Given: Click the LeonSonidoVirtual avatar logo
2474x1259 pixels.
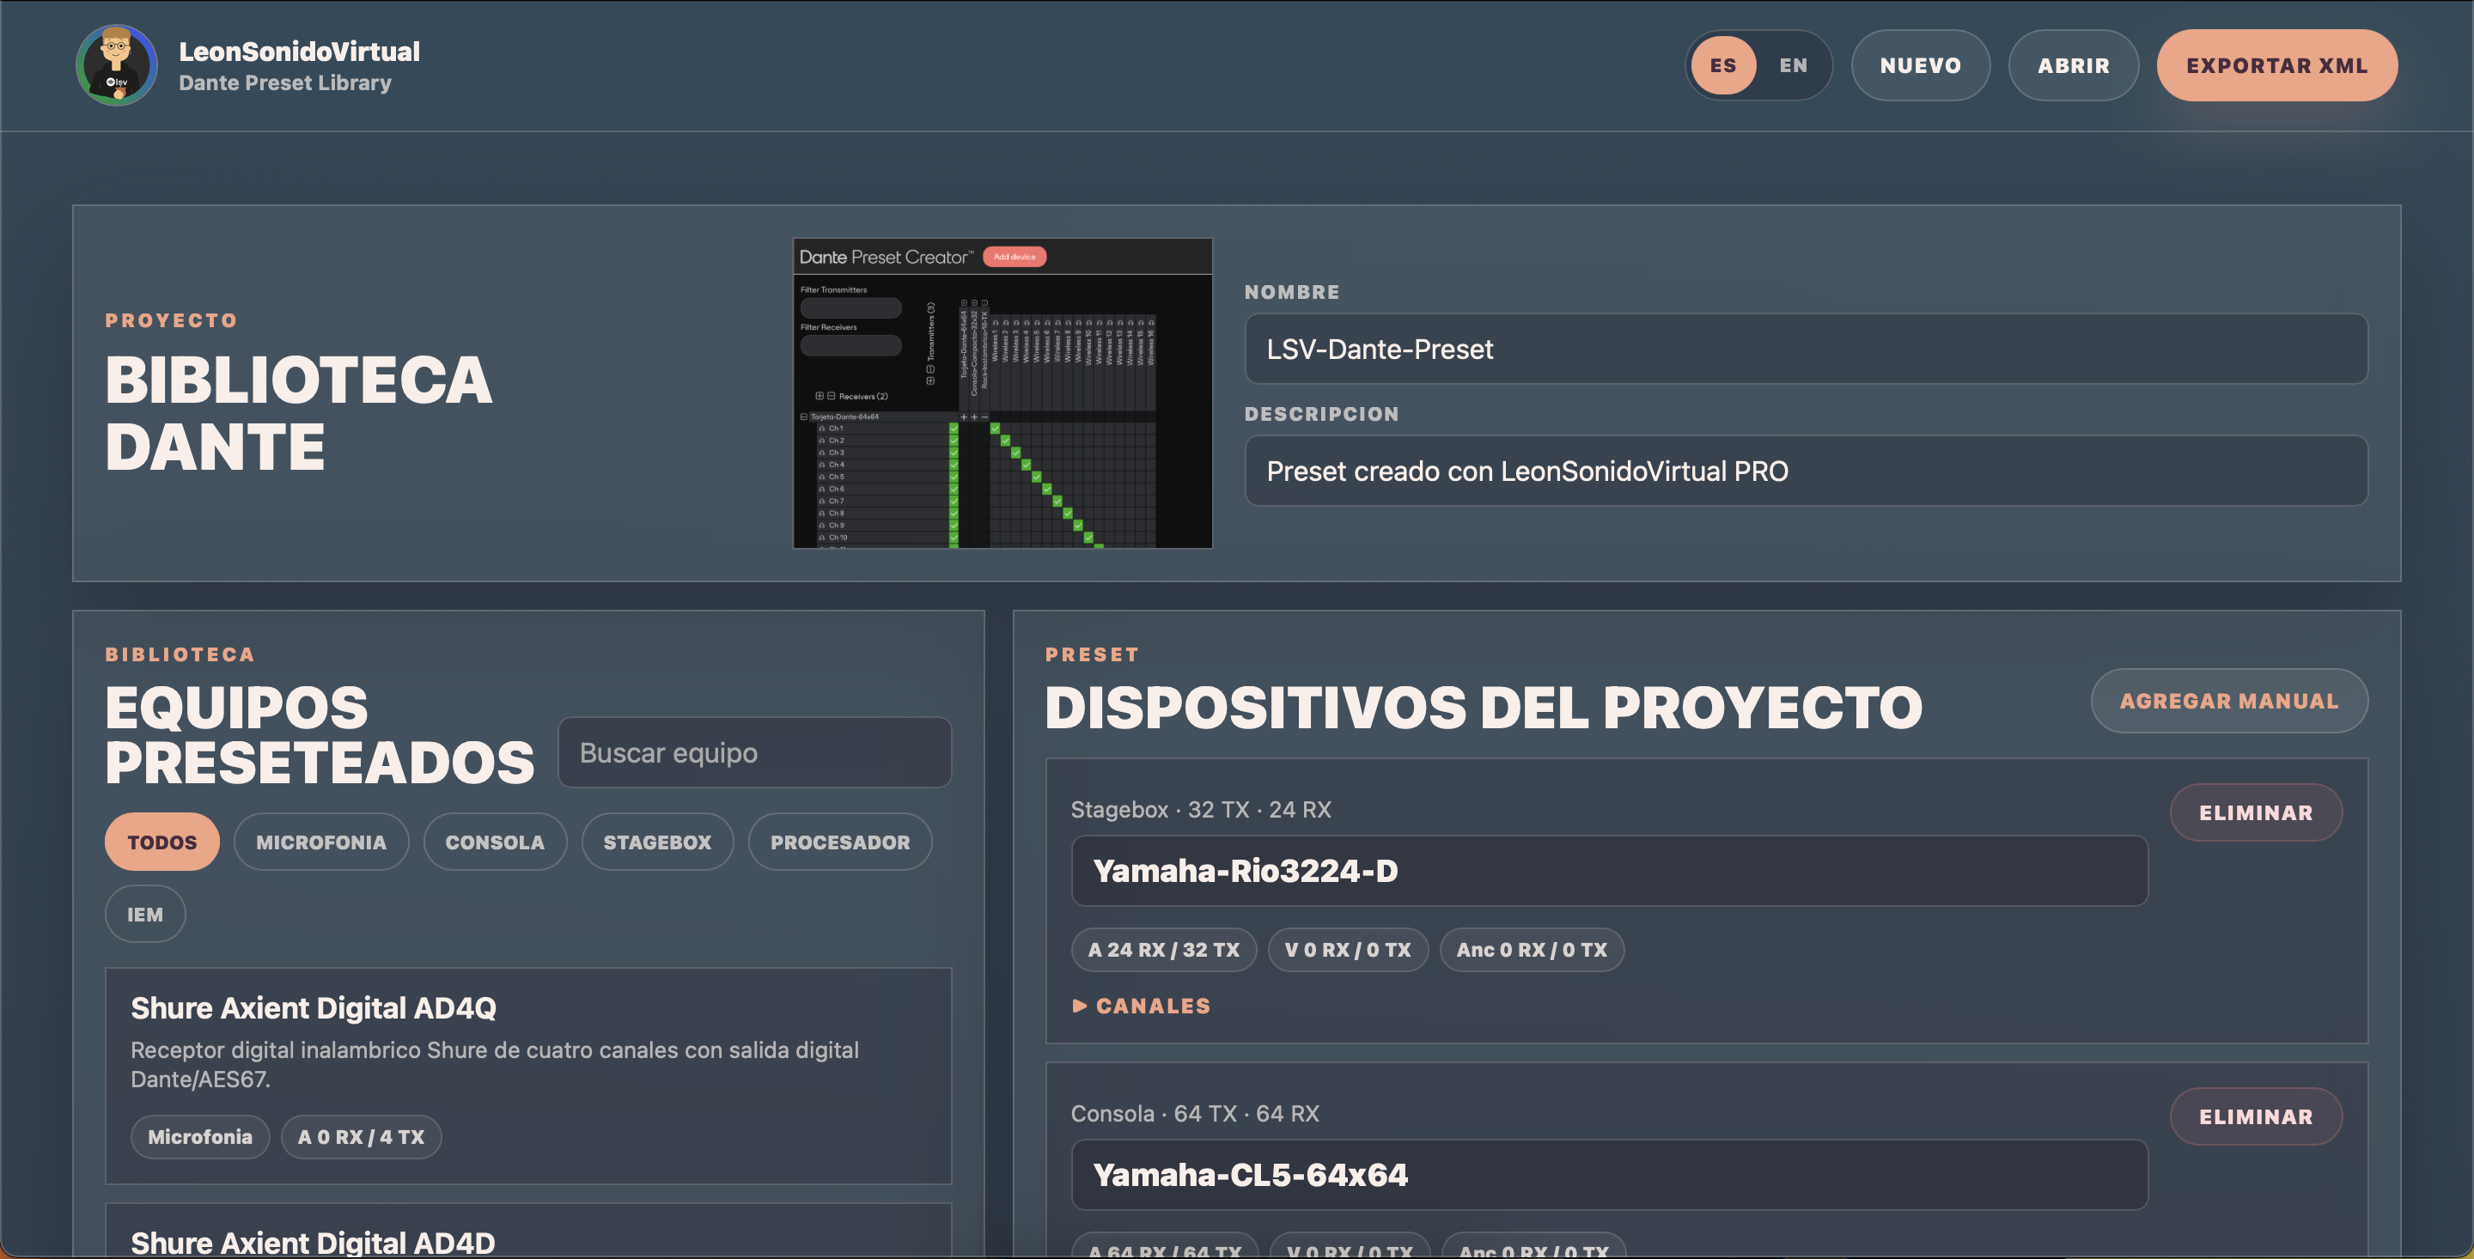Looking at the screenshot, I should pos(116,65).
